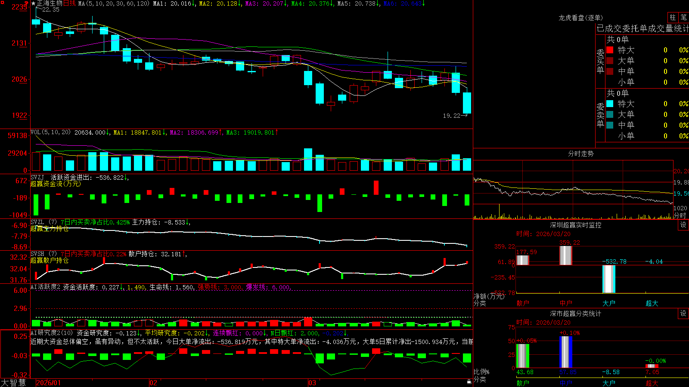
Task: Click the 生命线: 1.560 label
Action: pyautogui.click(x=171, y=287)
